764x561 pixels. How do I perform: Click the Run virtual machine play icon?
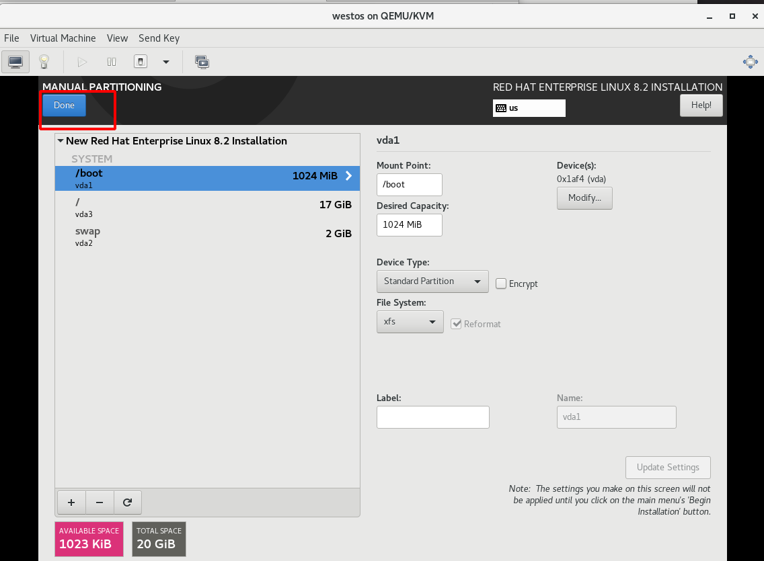coord(82,62)
